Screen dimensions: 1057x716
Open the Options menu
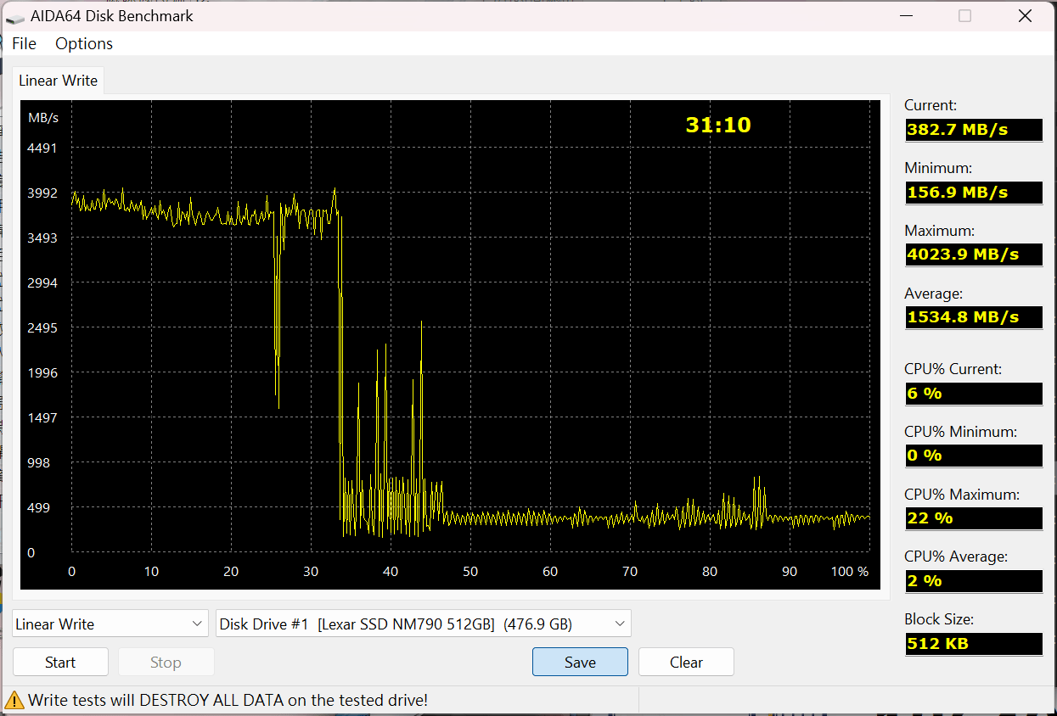[84, 43]
